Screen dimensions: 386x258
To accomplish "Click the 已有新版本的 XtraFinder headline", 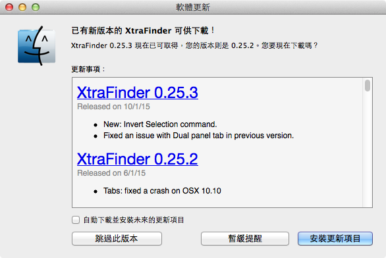I will click(143, 30).
